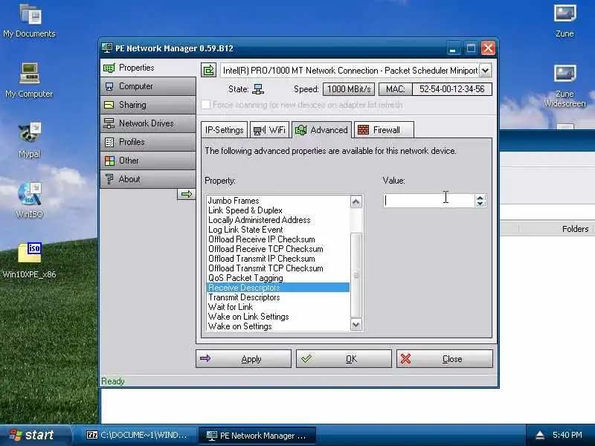Select Receive Descriptors property
595x446 pixels.
pos(277,288)
